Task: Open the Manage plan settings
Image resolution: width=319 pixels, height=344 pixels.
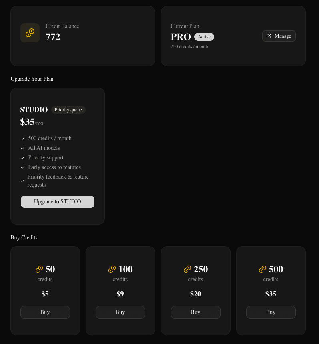Action: pos(279,36)
